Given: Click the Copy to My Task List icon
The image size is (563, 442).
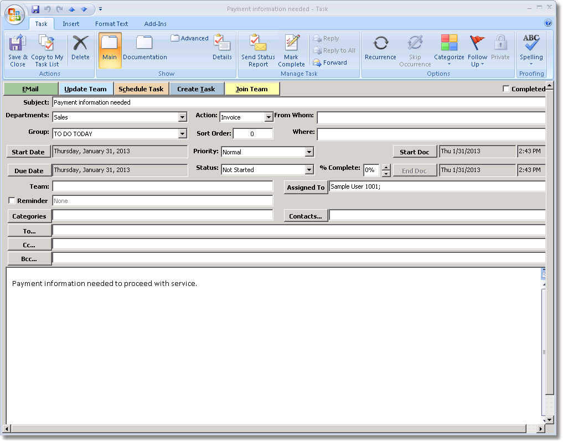Looking at the screenshot, I should point(47,43).
